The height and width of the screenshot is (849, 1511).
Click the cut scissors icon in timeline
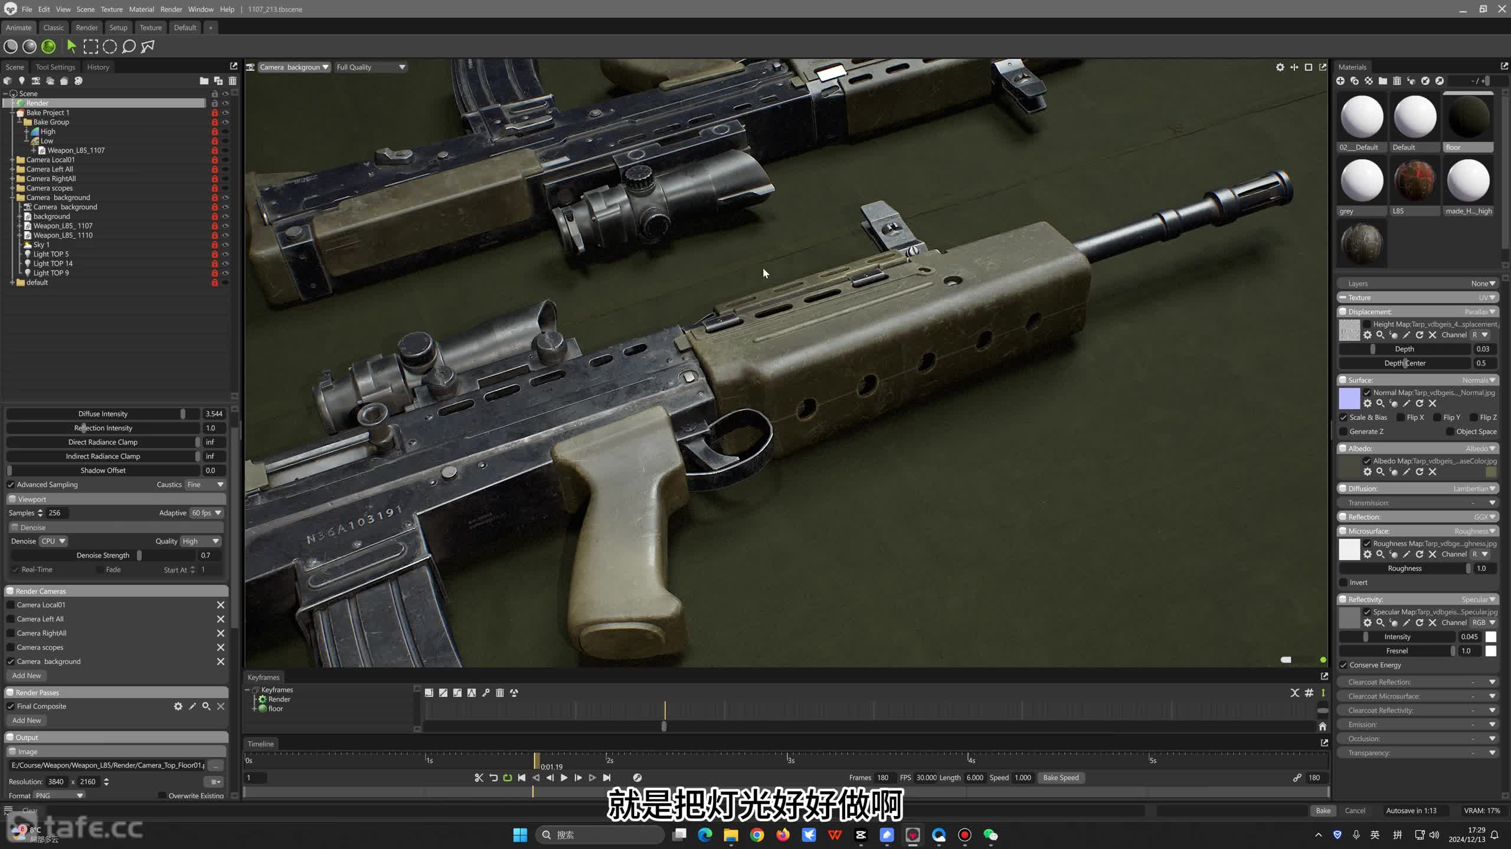[479, 778]
